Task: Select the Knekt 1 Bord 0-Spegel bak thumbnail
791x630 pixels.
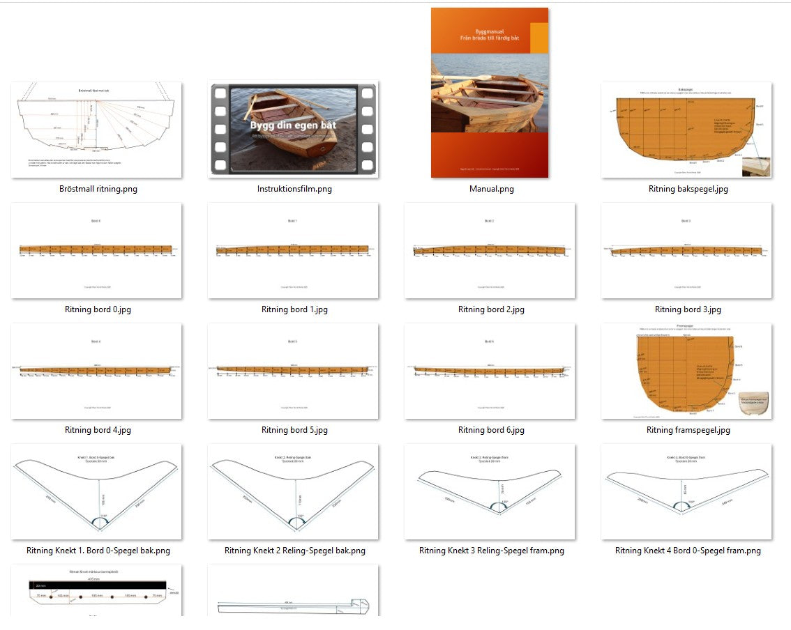Action: pyautogui.click(x=96, y=491)
